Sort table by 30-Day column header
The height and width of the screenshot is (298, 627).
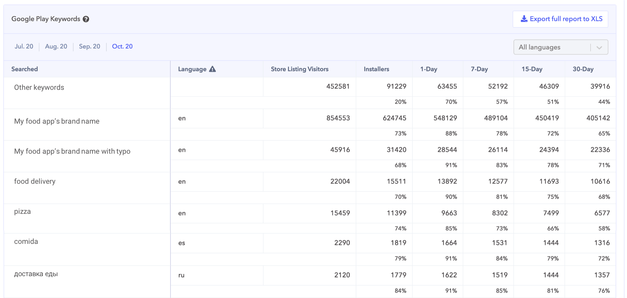(583, 69)
